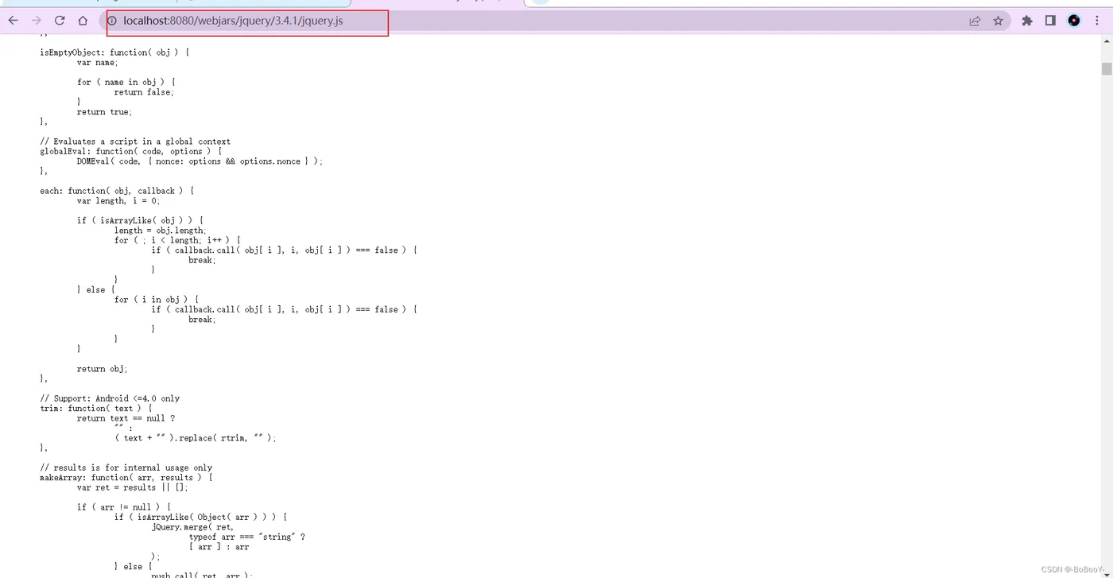Image resolution: width=1113 pixels, height=578 pixels.
Task: Click the line "var ret = results || [];"
Action: [133, 487]
